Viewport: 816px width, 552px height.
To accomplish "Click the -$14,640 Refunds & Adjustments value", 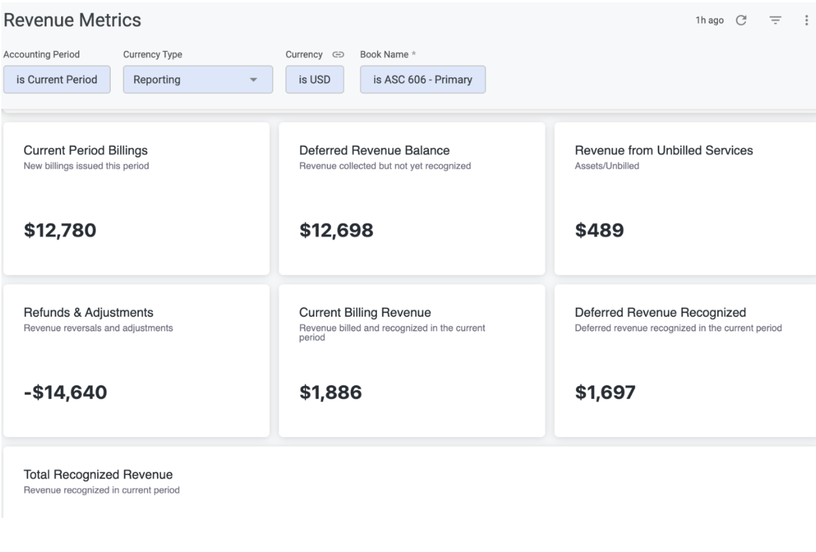I will (x=65, y=393).
